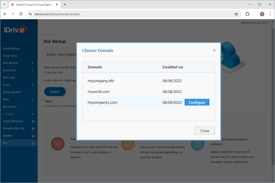Expand the More chevron
This screenshot has height=183, width=275.
pos(33,99)
